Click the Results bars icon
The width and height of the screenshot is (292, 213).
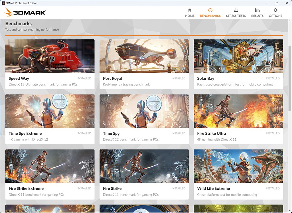tap(257, 10)
